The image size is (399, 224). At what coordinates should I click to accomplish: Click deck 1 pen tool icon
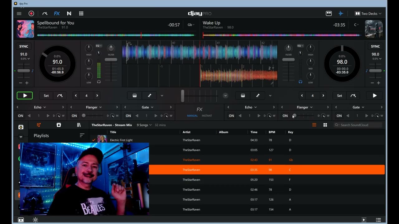tap(149, 96)
